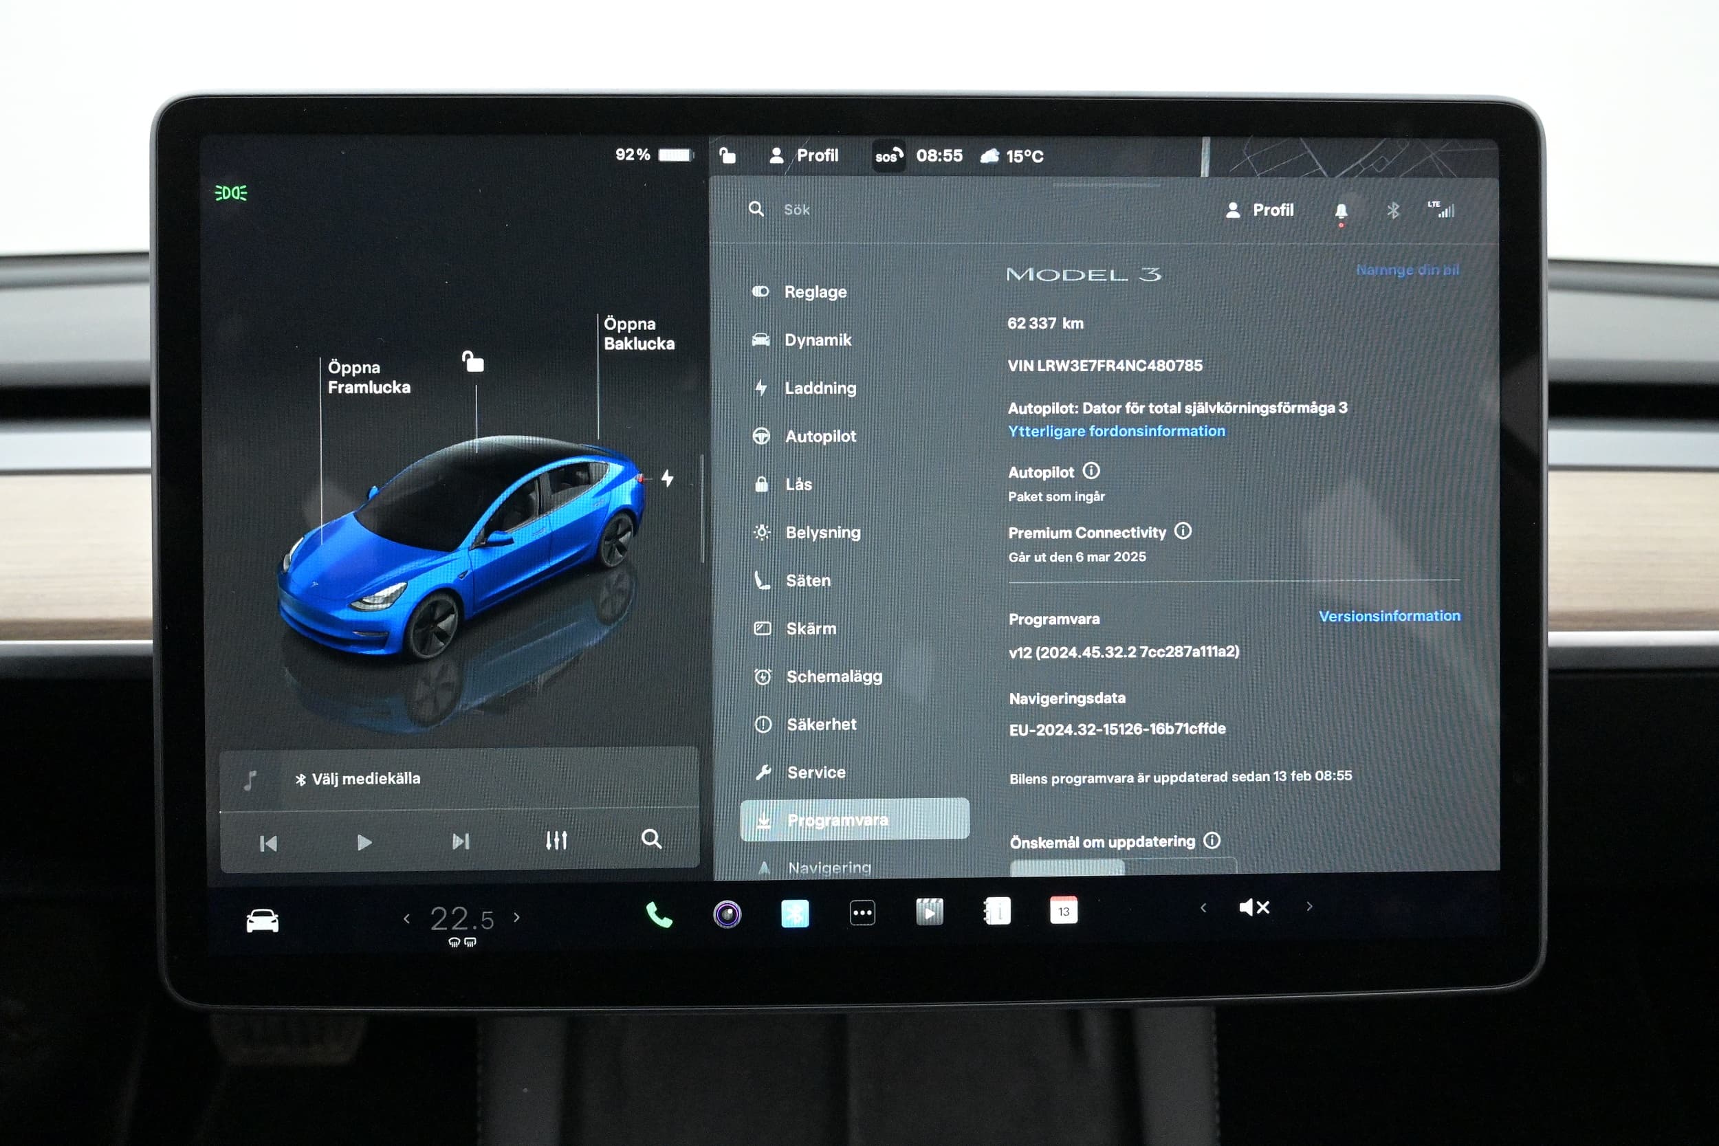Viewport: 1719px width, 1146px height.
Task: Tap the headlight indicator icon
Action: [x=230, y=193]
